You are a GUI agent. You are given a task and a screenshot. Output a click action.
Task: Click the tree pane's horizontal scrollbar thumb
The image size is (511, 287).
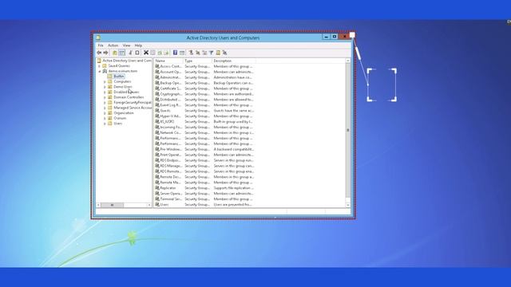(112, 205)
